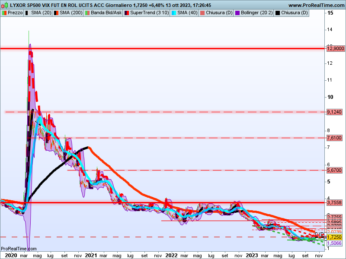The image size is (346, 259).
Task: Click the 17:26:45 timestamp in the title bar
Action: 202,5
